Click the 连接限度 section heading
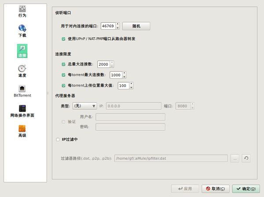This screenshot has height=197, width=264. coord(63,54)
